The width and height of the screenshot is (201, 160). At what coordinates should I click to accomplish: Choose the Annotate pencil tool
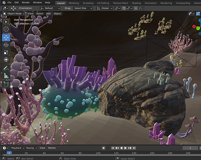(x=6, y=68)
